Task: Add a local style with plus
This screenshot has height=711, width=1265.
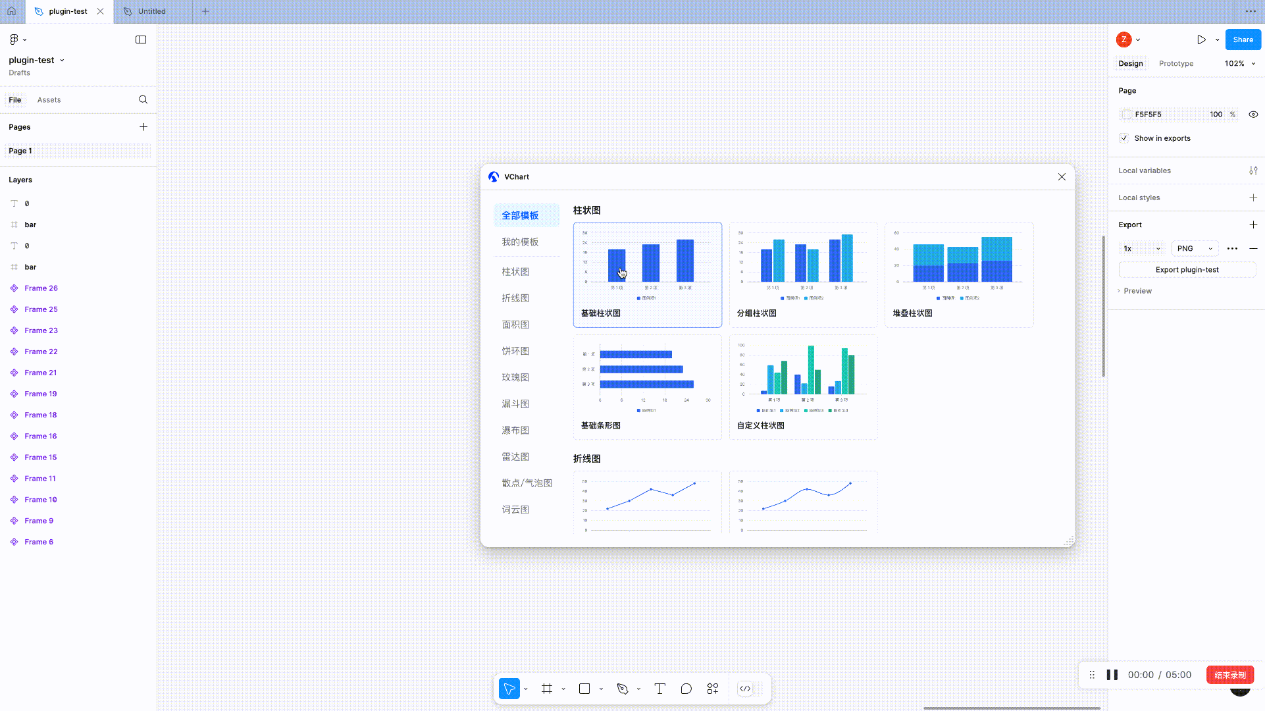Action: tap(1253, 197)
